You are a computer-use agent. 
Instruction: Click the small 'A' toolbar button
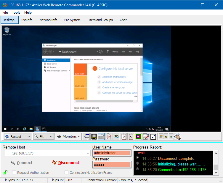(x=171, y=137)
